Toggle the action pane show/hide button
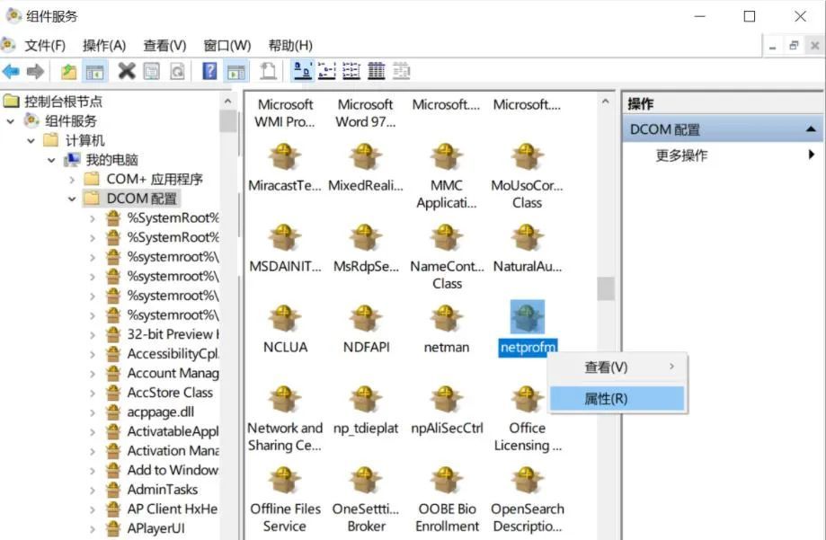826x540 pixels. tap(235, 71)
